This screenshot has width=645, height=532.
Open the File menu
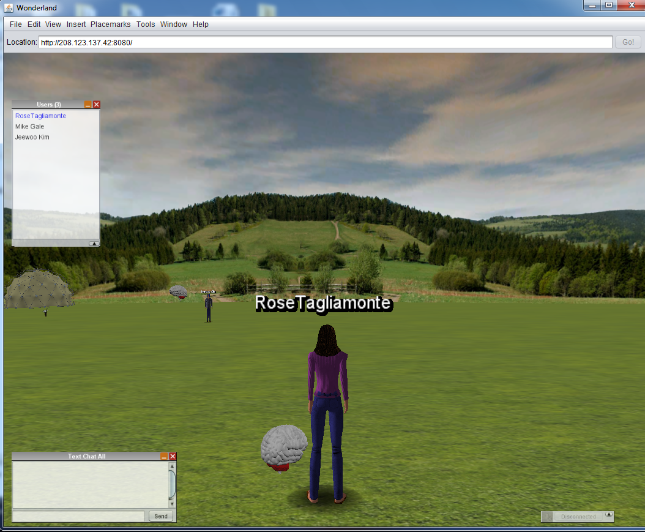click(x=16, y=24)
